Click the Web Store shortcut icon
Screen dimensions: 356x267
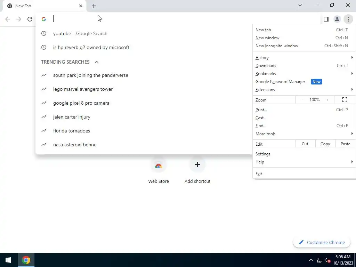(159, 165)
